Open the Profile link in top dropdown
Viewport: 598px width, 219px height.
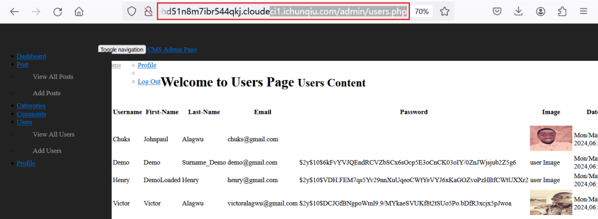pyautogui.click(x=147, y=65)
